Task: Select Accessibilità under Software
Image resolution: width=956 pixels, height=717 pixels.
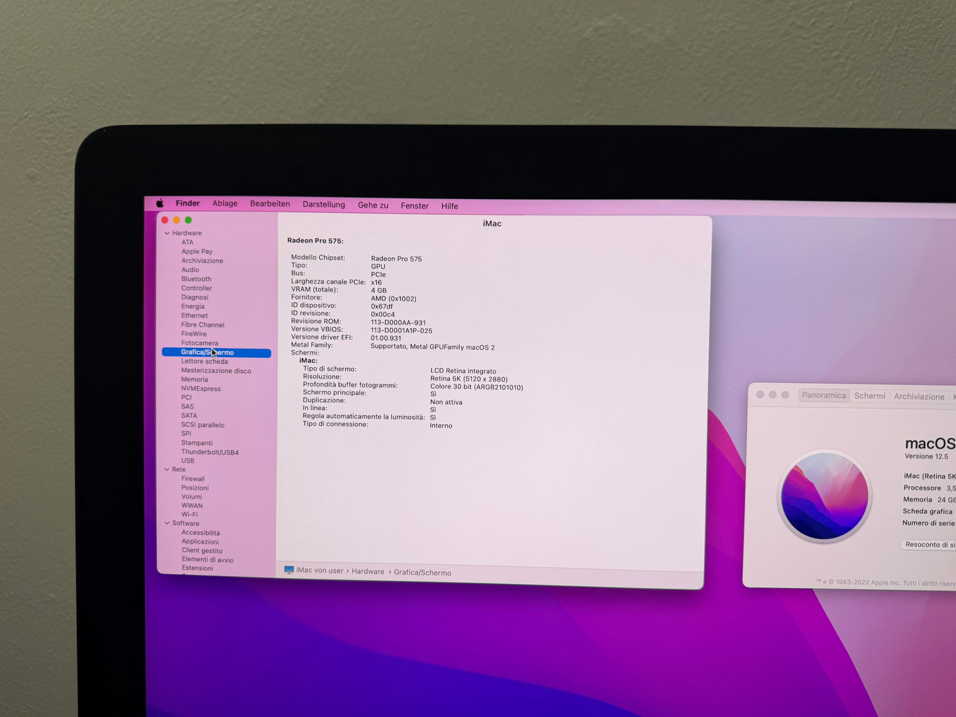Action: [201, 533]
